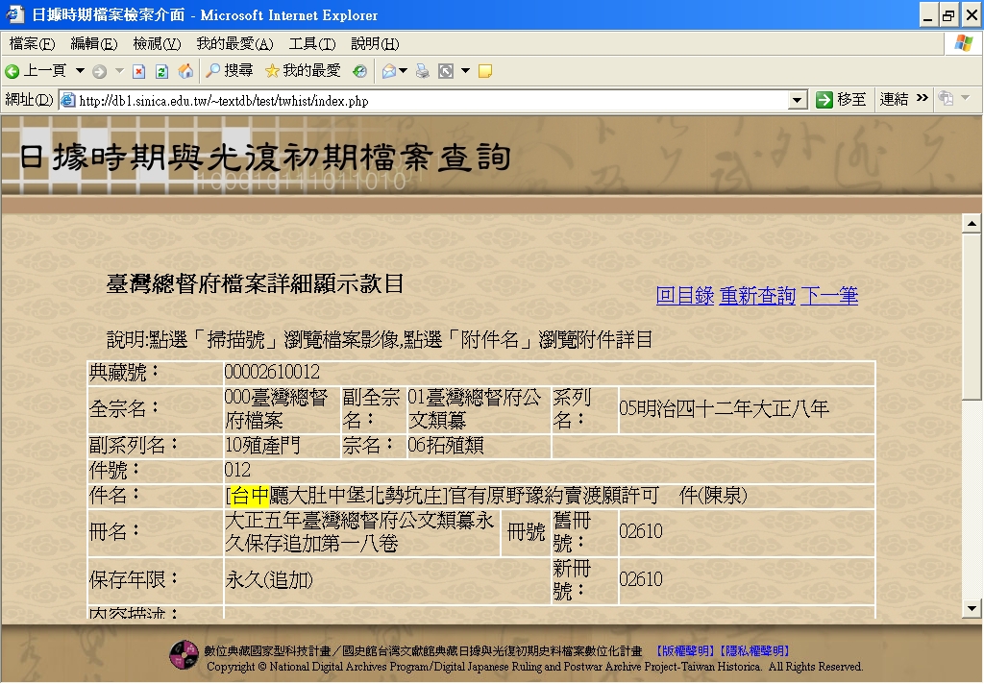Viewport: 984px width, 684px height.
Task: Expand the Links (連結) toolbar chevron
Action: tap(922, 99)
